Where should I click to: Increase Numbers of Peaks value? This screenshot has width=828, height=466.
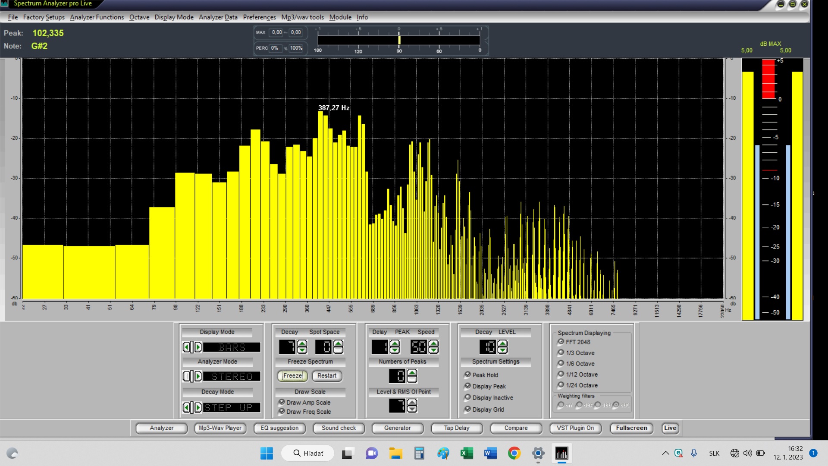412,372
